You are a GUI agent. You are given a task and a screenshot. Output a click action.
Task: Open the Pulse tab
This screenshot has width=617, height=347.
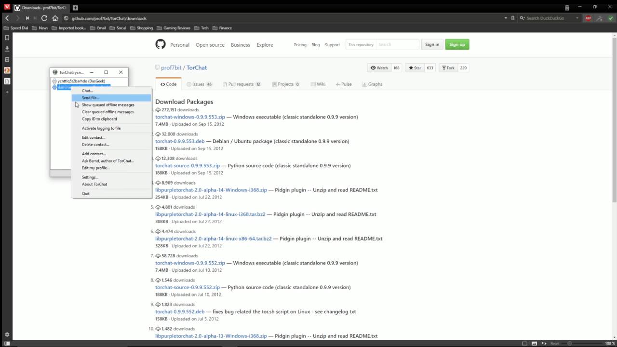[x=344, y=84]
